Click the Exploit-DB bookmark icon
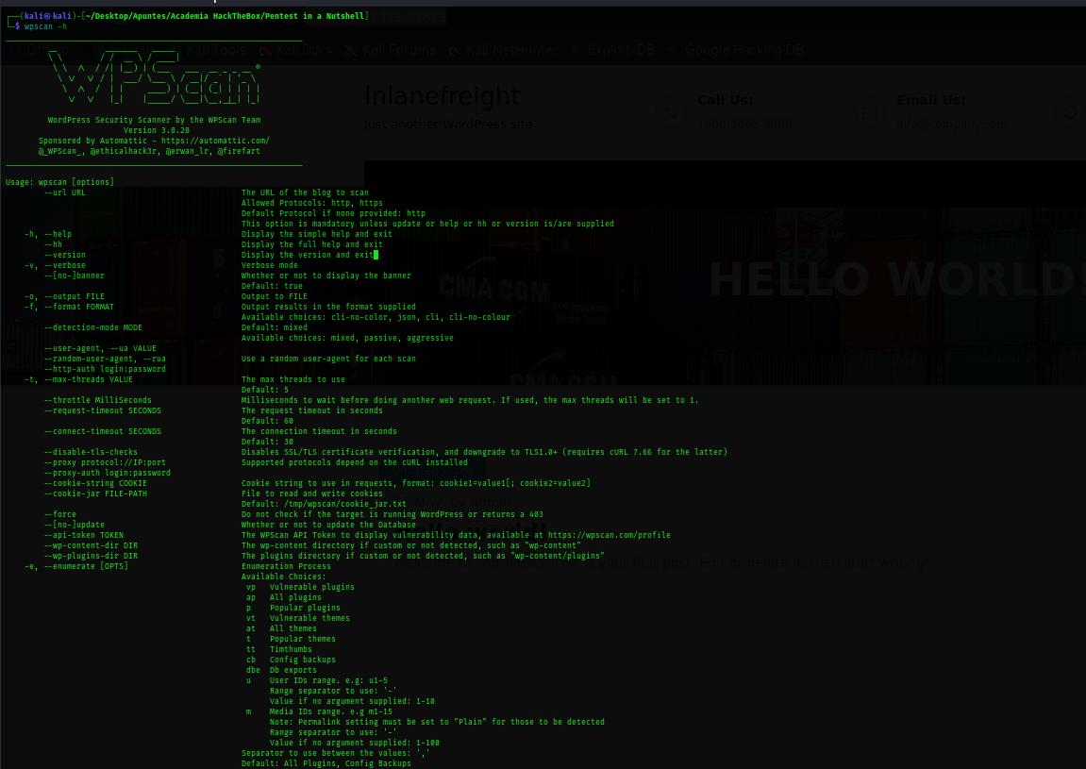Image resolution: width=1086 pixels, height=769 pixels. point(576,50)
